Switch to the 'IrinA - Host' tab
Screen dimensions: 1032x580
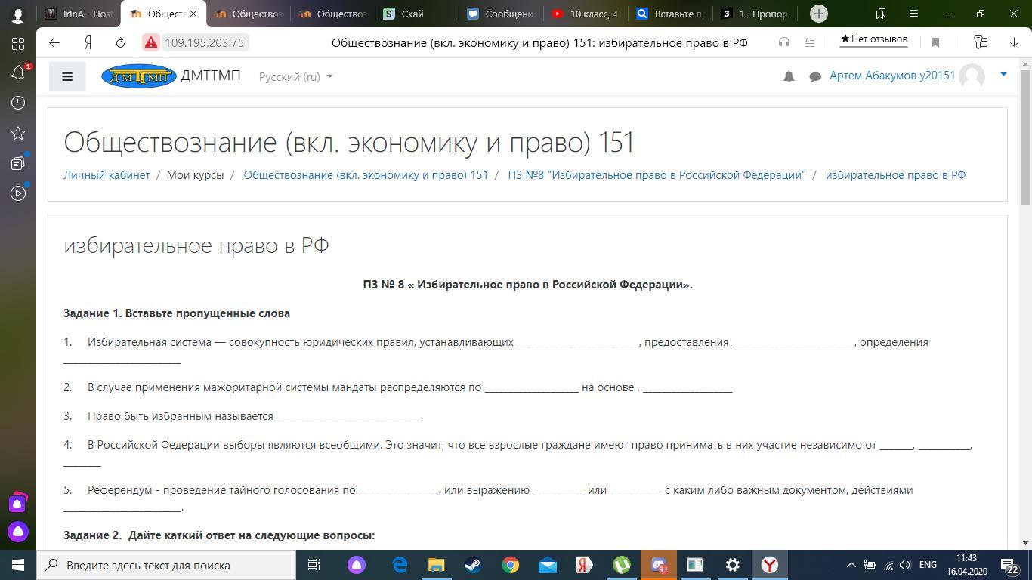click(79, 14)
